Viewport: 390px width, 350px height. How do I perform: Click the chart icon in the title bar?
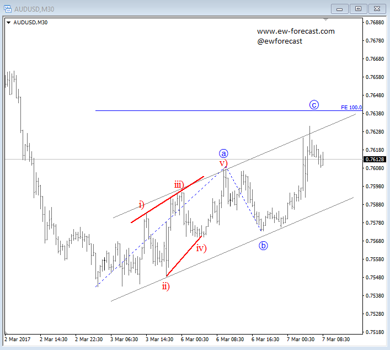[7, 8]
